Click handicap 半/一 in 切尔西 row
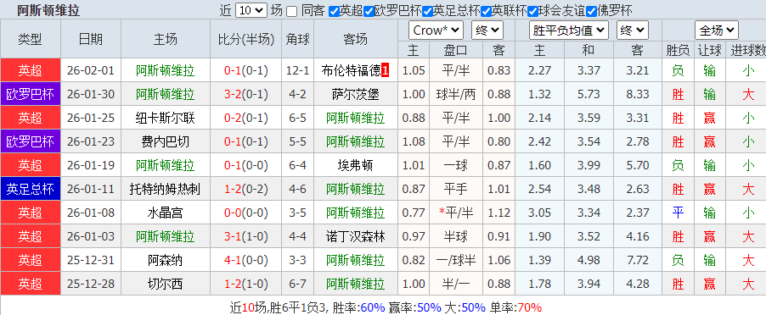766x315 pixels. pos(456,284)
